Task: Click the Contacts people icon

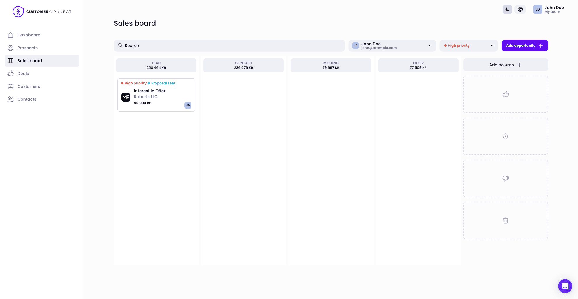Action: [11, 99]
